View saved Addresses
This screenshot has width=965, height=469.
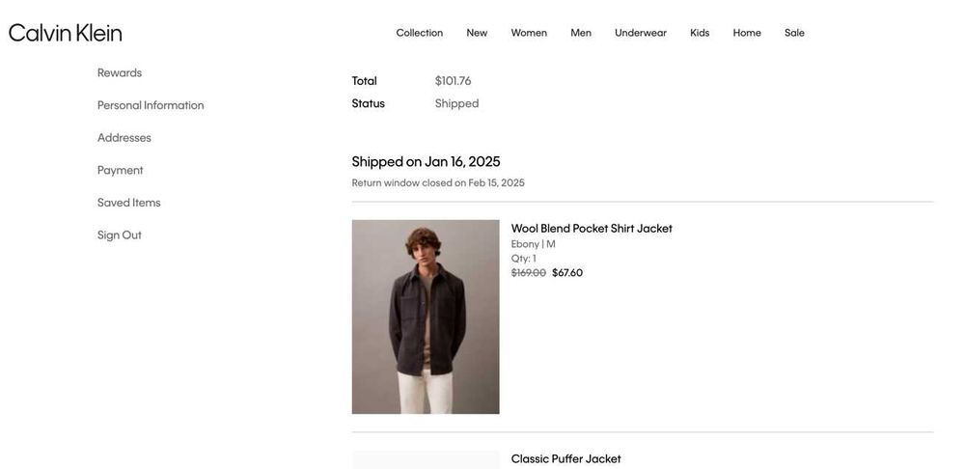coord(124,138)
